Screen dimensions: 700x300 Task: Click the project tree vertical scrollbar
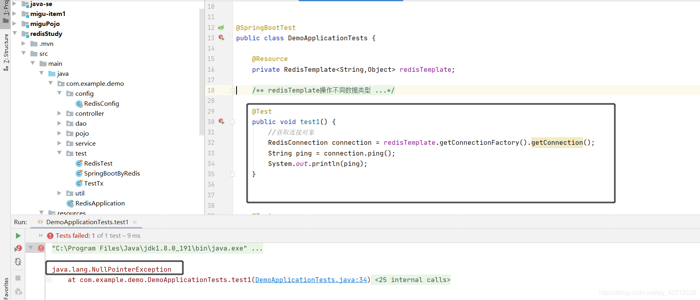point(201,72)
